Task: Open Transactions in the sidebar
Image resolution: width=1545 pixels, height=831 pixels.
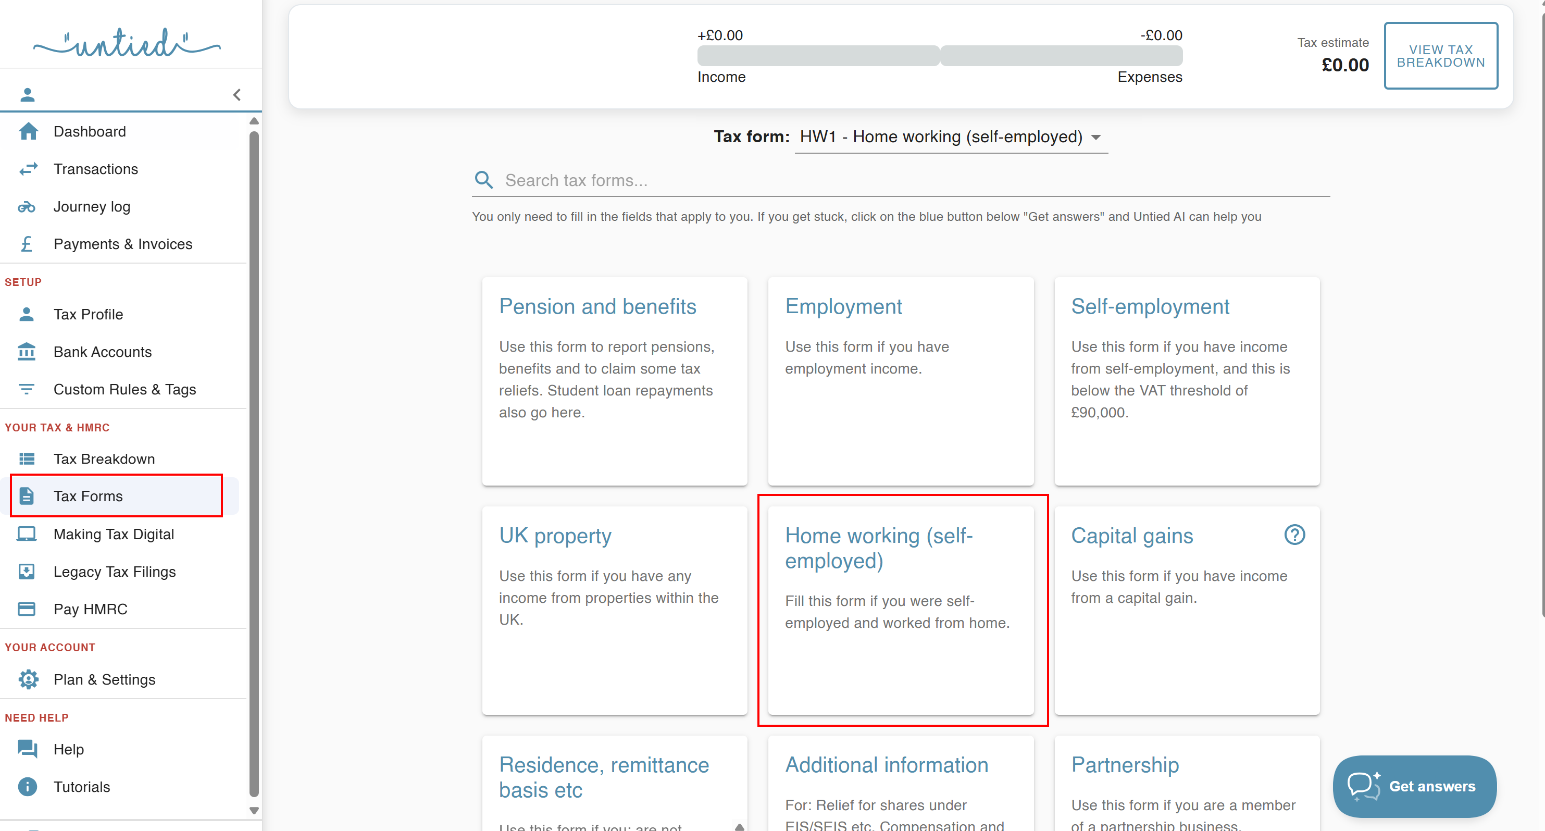Action: (95, 169)
